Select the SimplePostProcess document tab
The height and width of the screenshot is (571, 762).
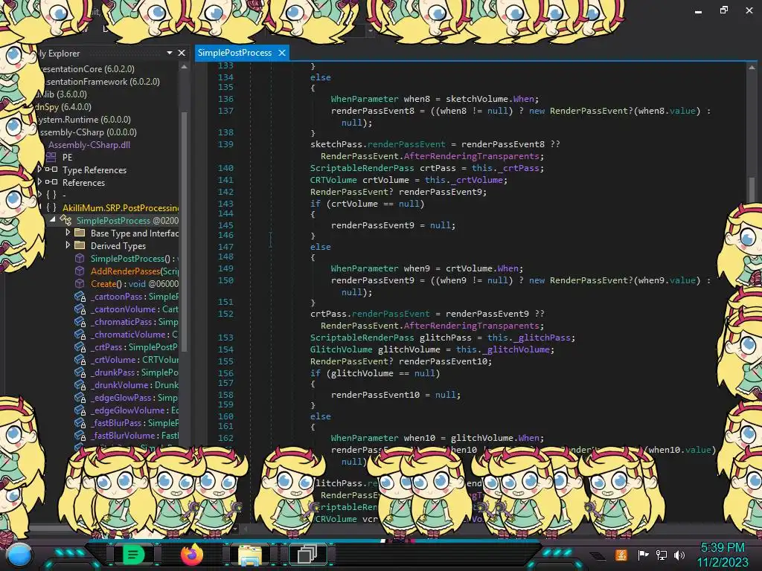tap(234, 53)
